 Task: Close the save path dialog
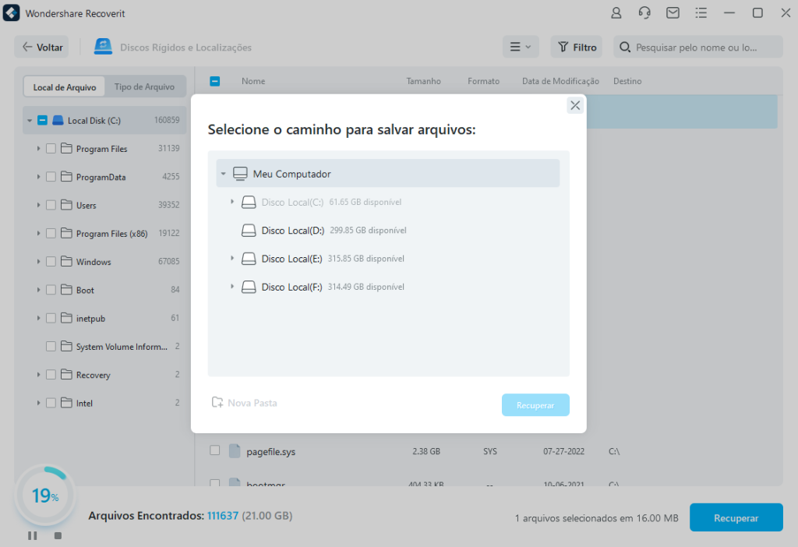pyautogui.click(x=575, y=106)
